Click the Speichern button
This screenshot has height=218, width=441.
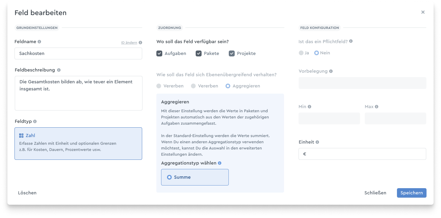point(411,193)
